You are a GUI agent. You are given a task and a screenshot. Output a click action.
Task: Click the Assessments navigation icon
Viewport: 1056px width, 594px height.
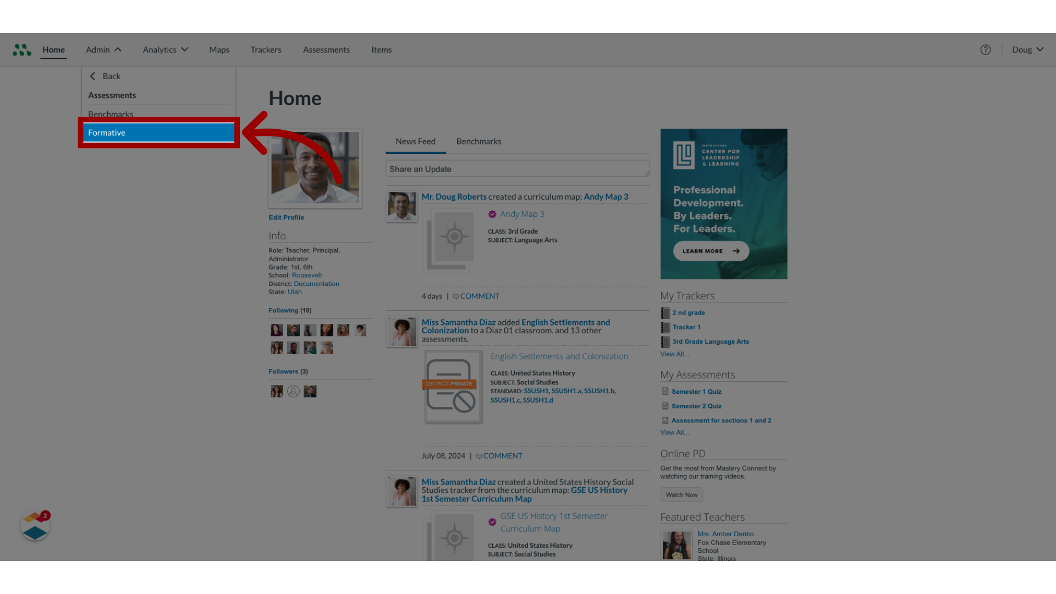tap(326, 50)
